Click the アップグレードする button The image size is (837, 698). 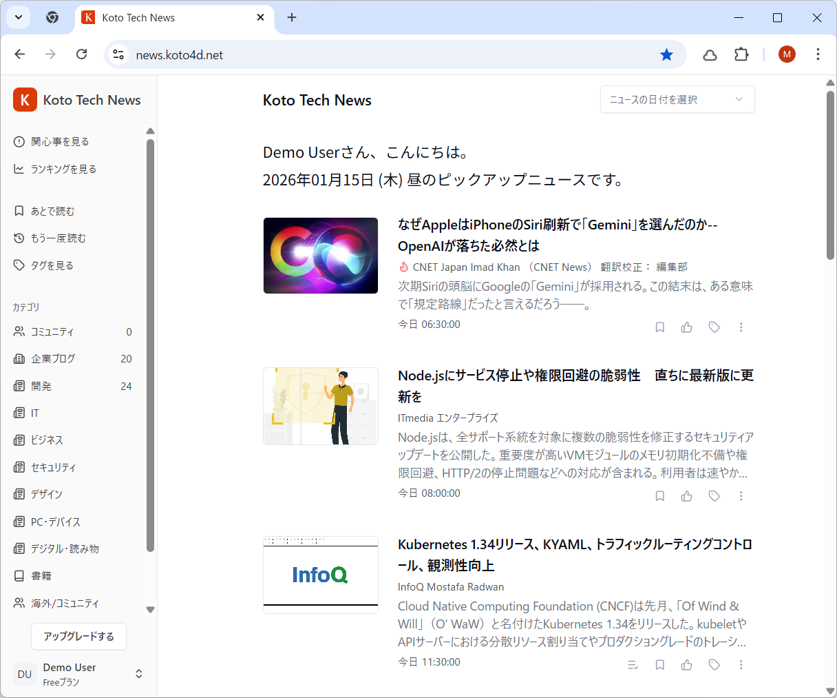[78, 636]
